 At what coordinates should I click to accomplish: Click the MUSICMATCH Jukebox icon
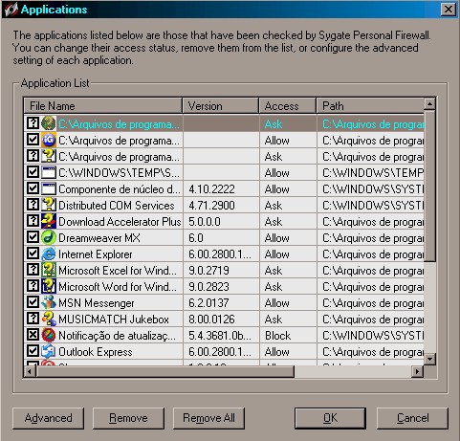pos(49,319)
